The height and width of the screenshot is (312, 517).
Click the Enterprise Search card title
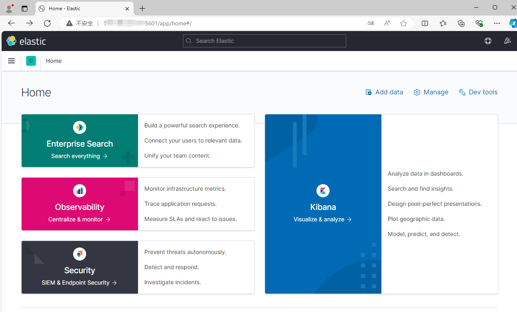click(x=80, y=144)
